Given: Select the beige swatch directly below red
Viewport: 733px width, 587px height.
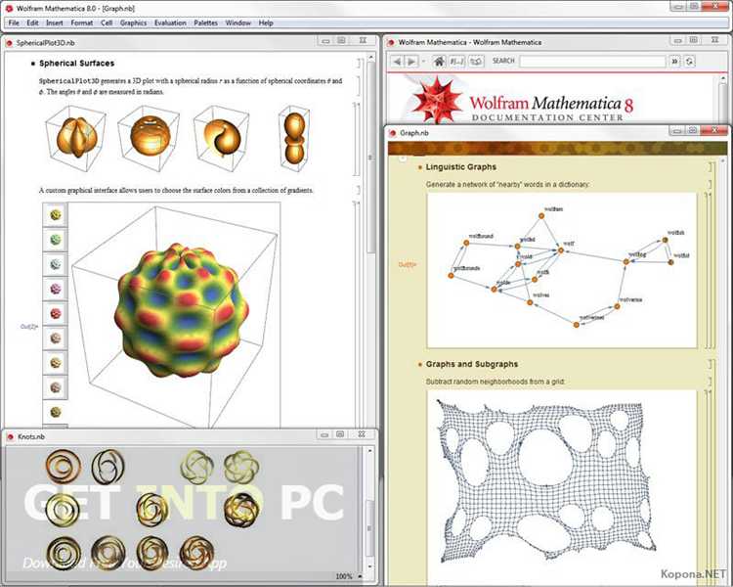Looking at the screenshot, I should (55, 338).
